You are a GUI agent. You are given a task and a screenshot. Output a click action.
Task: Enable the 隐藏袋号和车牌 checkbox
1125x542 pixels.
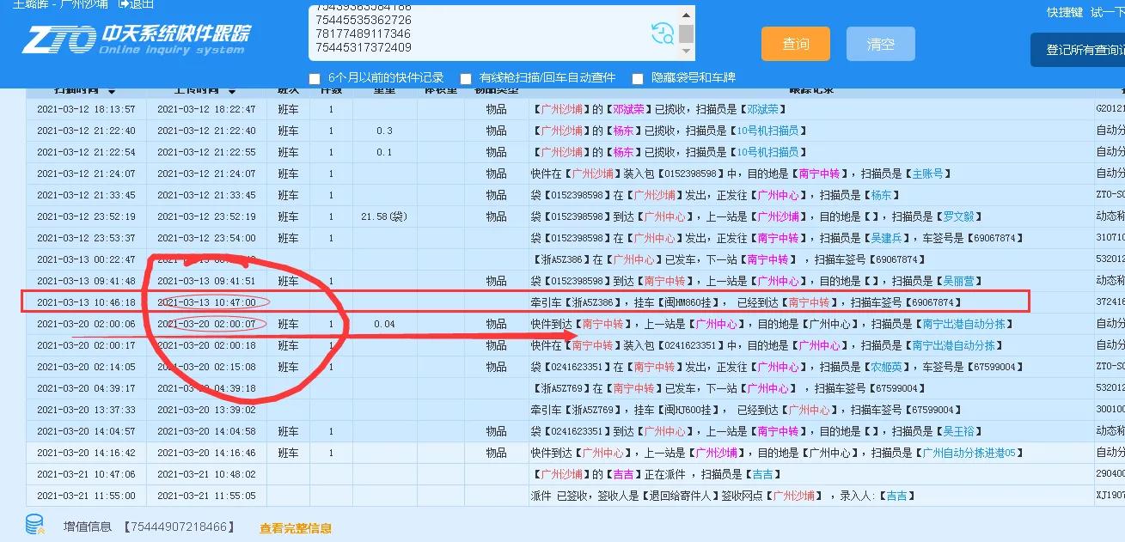point(637,78)
